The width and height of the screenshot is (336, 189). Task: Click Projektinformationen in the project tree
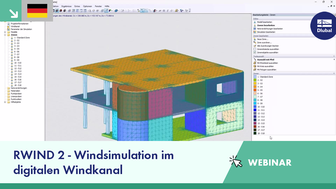pyautogui.click(x=19, y=24)
